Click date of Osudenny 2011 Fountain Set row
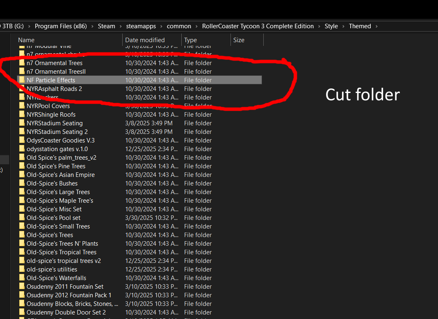Image resolution: width=438 pixels, height=319 pixels. coord(151,287)
